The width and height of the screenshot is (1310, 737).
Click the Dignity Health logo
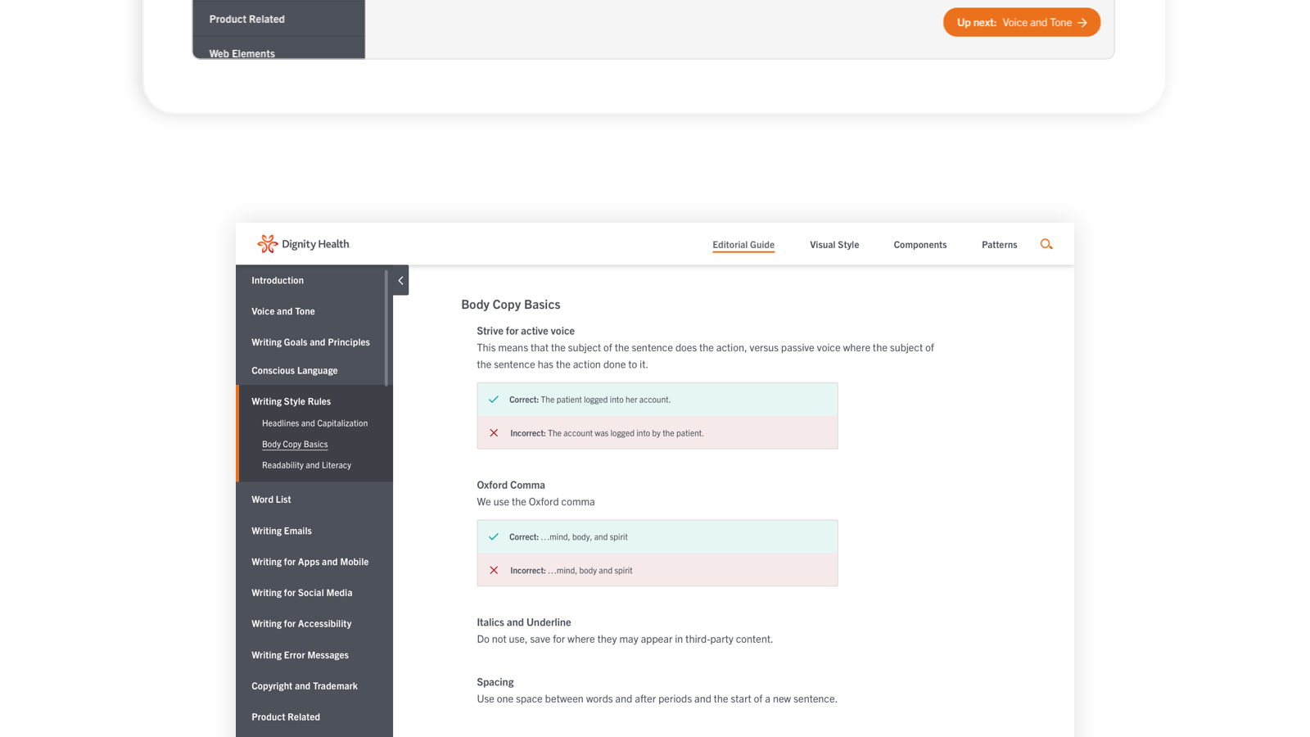pos(303,244)
